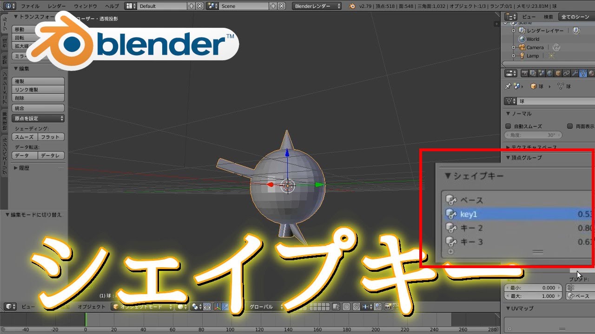The height and width of the screenshot is (334, 595).
Task: Click the 角度 30° slider field
Action: coord(533,135)
